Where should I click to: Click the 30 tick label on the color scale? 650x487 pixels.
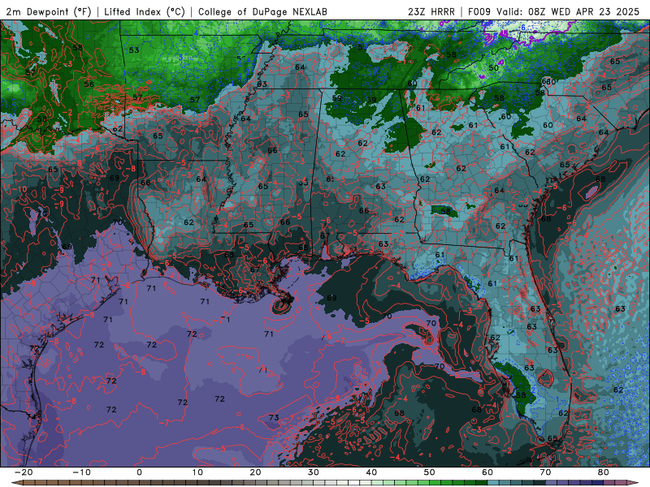pos(314,472)
